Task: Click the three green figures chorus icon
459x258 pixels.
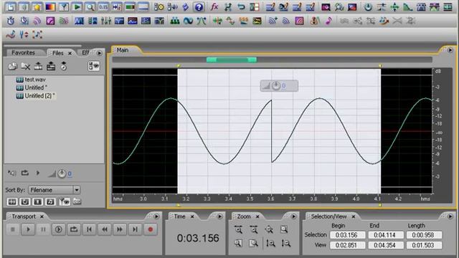Action: pos(175,21)
